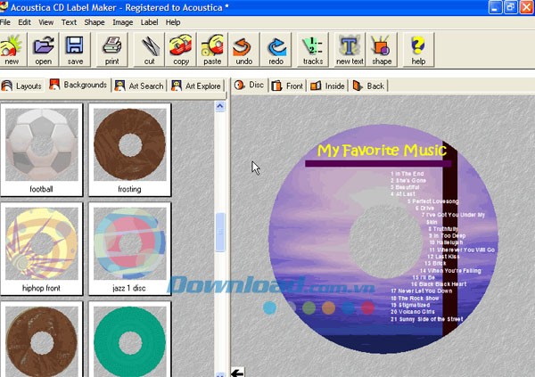Minimize the Acoustica CD Label Maker window
Viewport: 535px width, 377px height.
(495, 7)
